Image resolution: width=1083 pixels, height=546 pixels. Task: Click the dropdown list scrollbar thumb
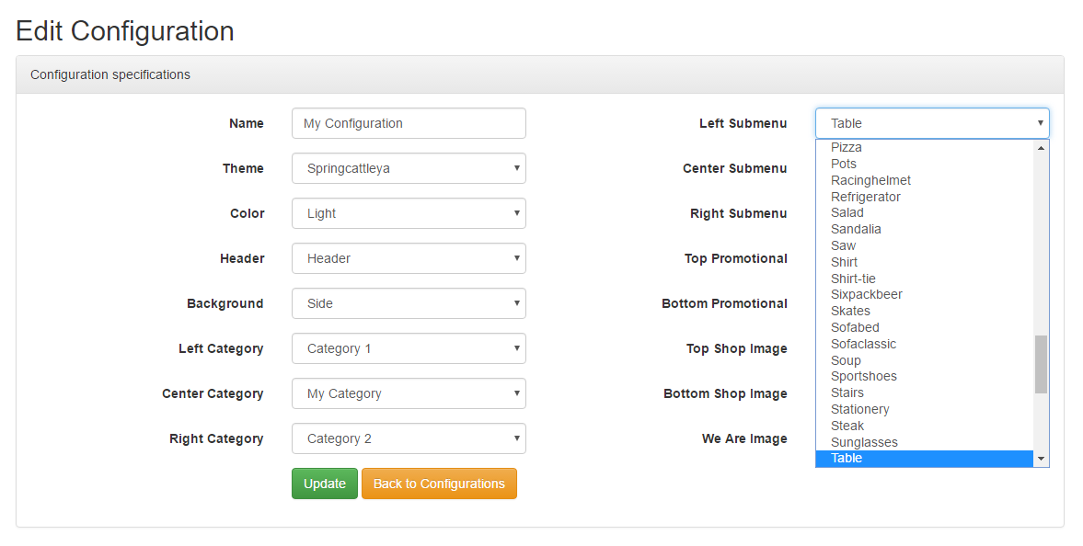tap(1041, 365)
